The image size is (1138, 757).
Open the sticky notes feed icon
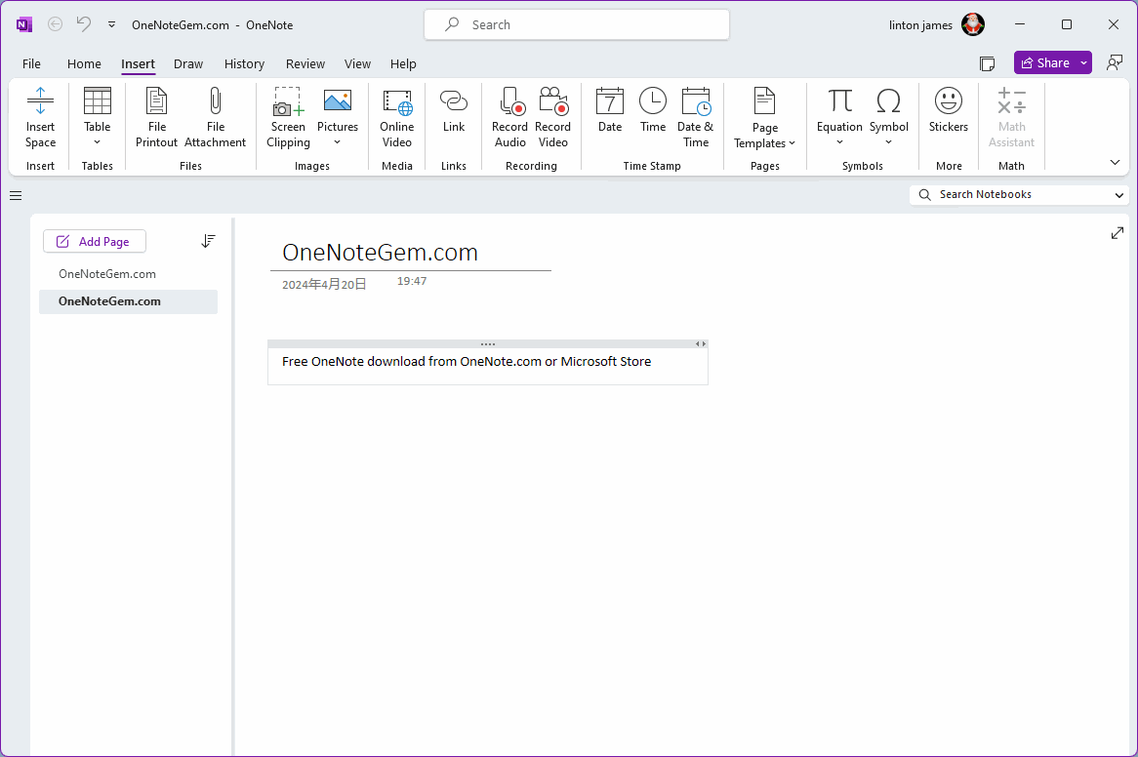987,63
